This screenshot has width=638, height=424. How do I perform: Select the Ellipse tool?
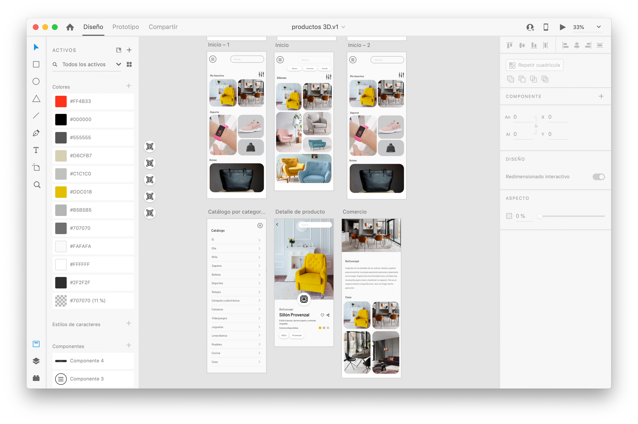pyautogui.click(x=36, y=81)
